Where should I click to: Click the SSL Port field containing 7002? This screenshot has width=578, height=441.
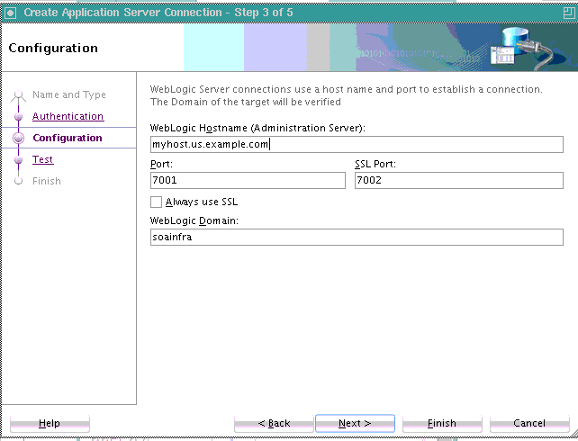459,181
